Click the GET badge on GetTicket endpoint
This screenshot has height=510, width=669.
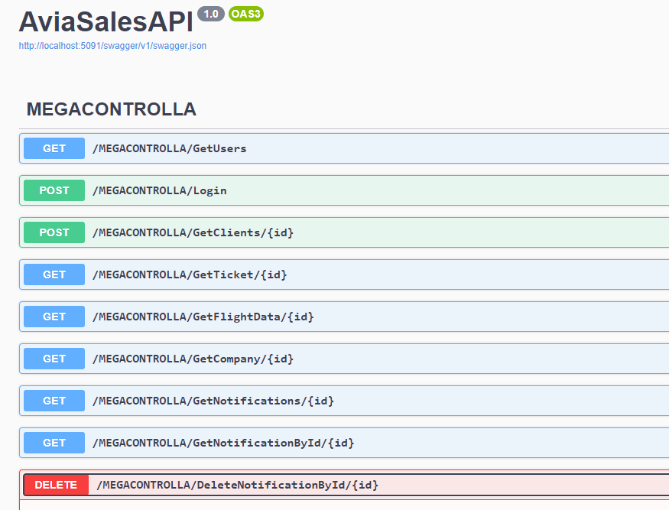pyautogui.click(x=54, y=274)
